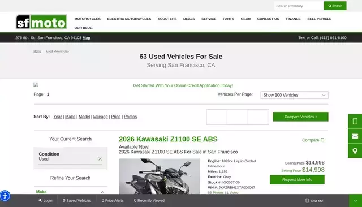Open the Vehicles Per Page dropdown
The width and height of the screenshot is (362, 207).
294,95
